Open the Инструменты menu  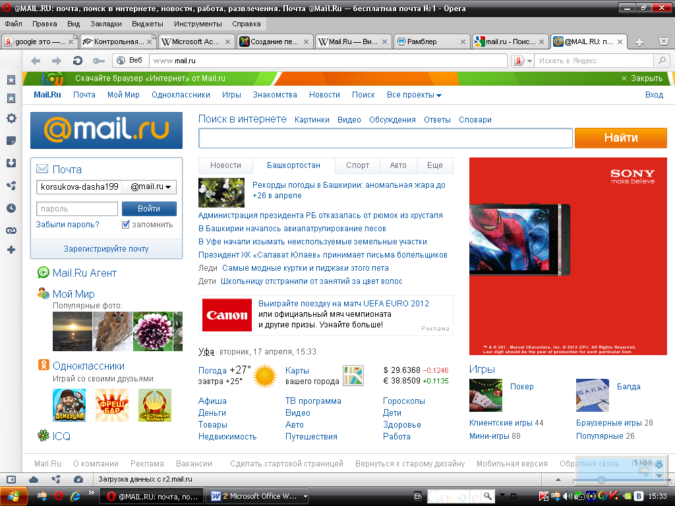point(198,24)
